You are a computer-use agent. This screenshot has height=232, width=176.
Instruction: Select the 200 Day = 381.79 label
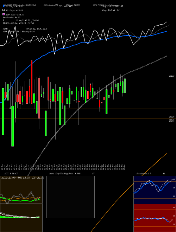click(15, 15)
